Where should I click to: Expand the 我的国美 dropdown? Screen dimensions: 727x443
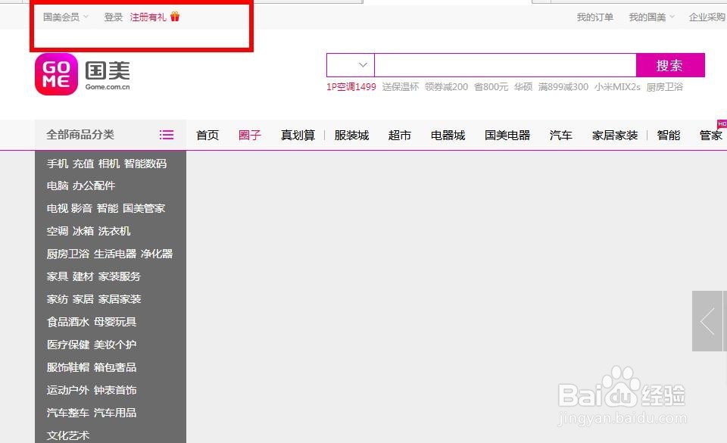click(651, 17)
